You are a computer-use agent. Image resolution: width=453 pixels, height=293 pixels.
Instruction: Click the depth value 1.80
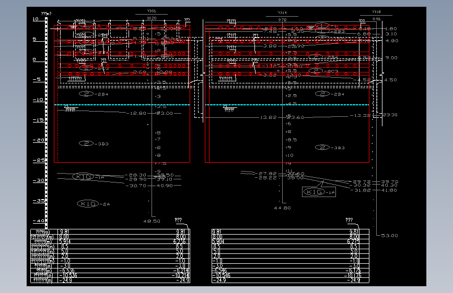pyautogui.click(x=391, y=29)
